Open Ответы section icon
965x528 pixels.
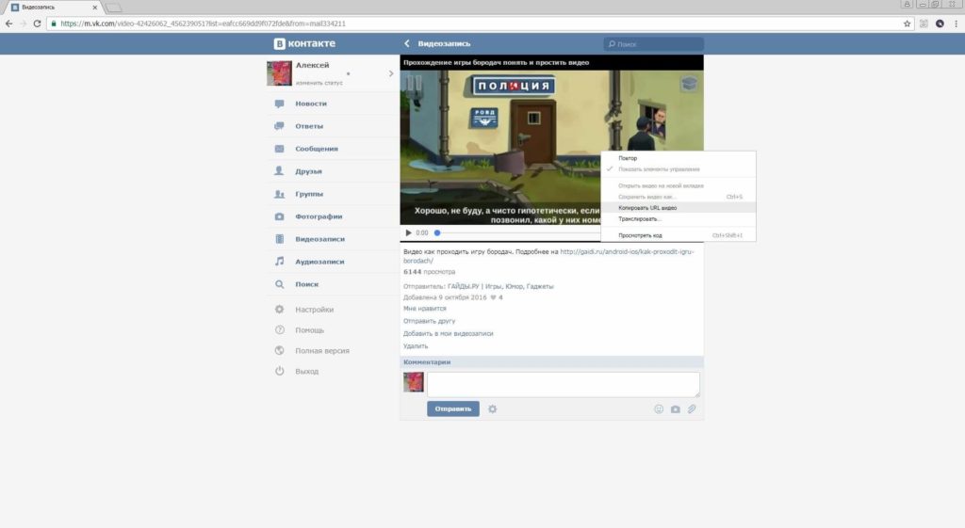pos(279,126)
